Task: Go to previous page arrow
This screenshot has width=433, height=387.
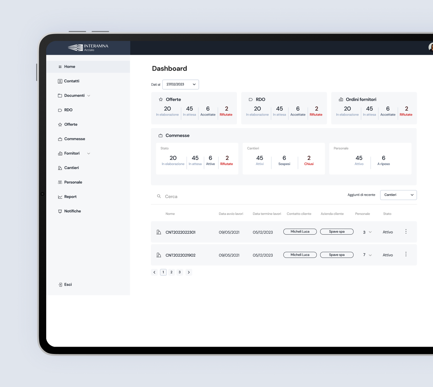Action: click(154, 272)
